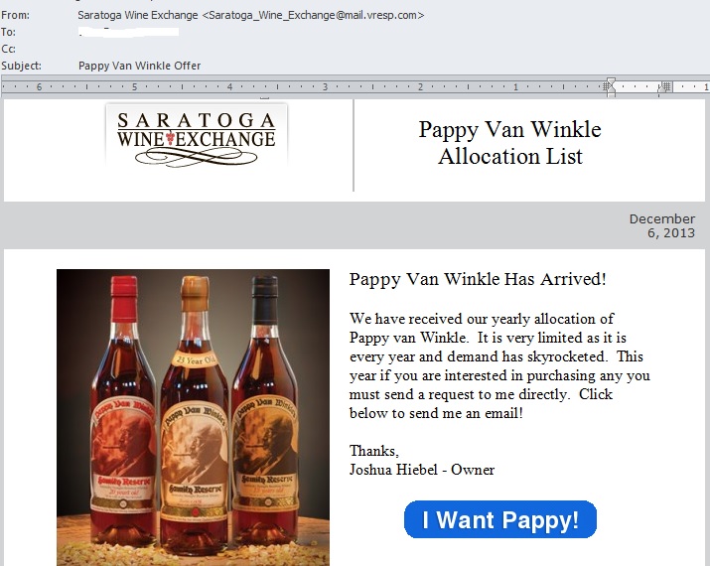The height and width of the screenshot is (566, 710).
Task: Click the sender email address in From line
Action: coord(313,15)
